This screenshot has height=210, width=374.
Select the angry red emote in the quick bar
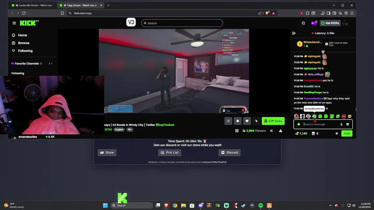(x=344, y=116)
